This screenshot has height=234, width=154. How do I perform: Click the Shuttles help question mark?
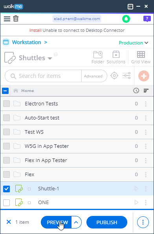[x=55, y=55]
